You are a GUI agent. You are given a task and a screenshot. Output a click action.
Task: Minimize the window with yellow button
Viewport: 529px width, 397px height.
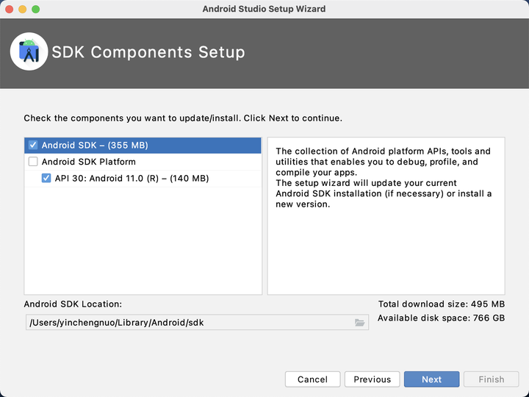(x=23, y=9)
